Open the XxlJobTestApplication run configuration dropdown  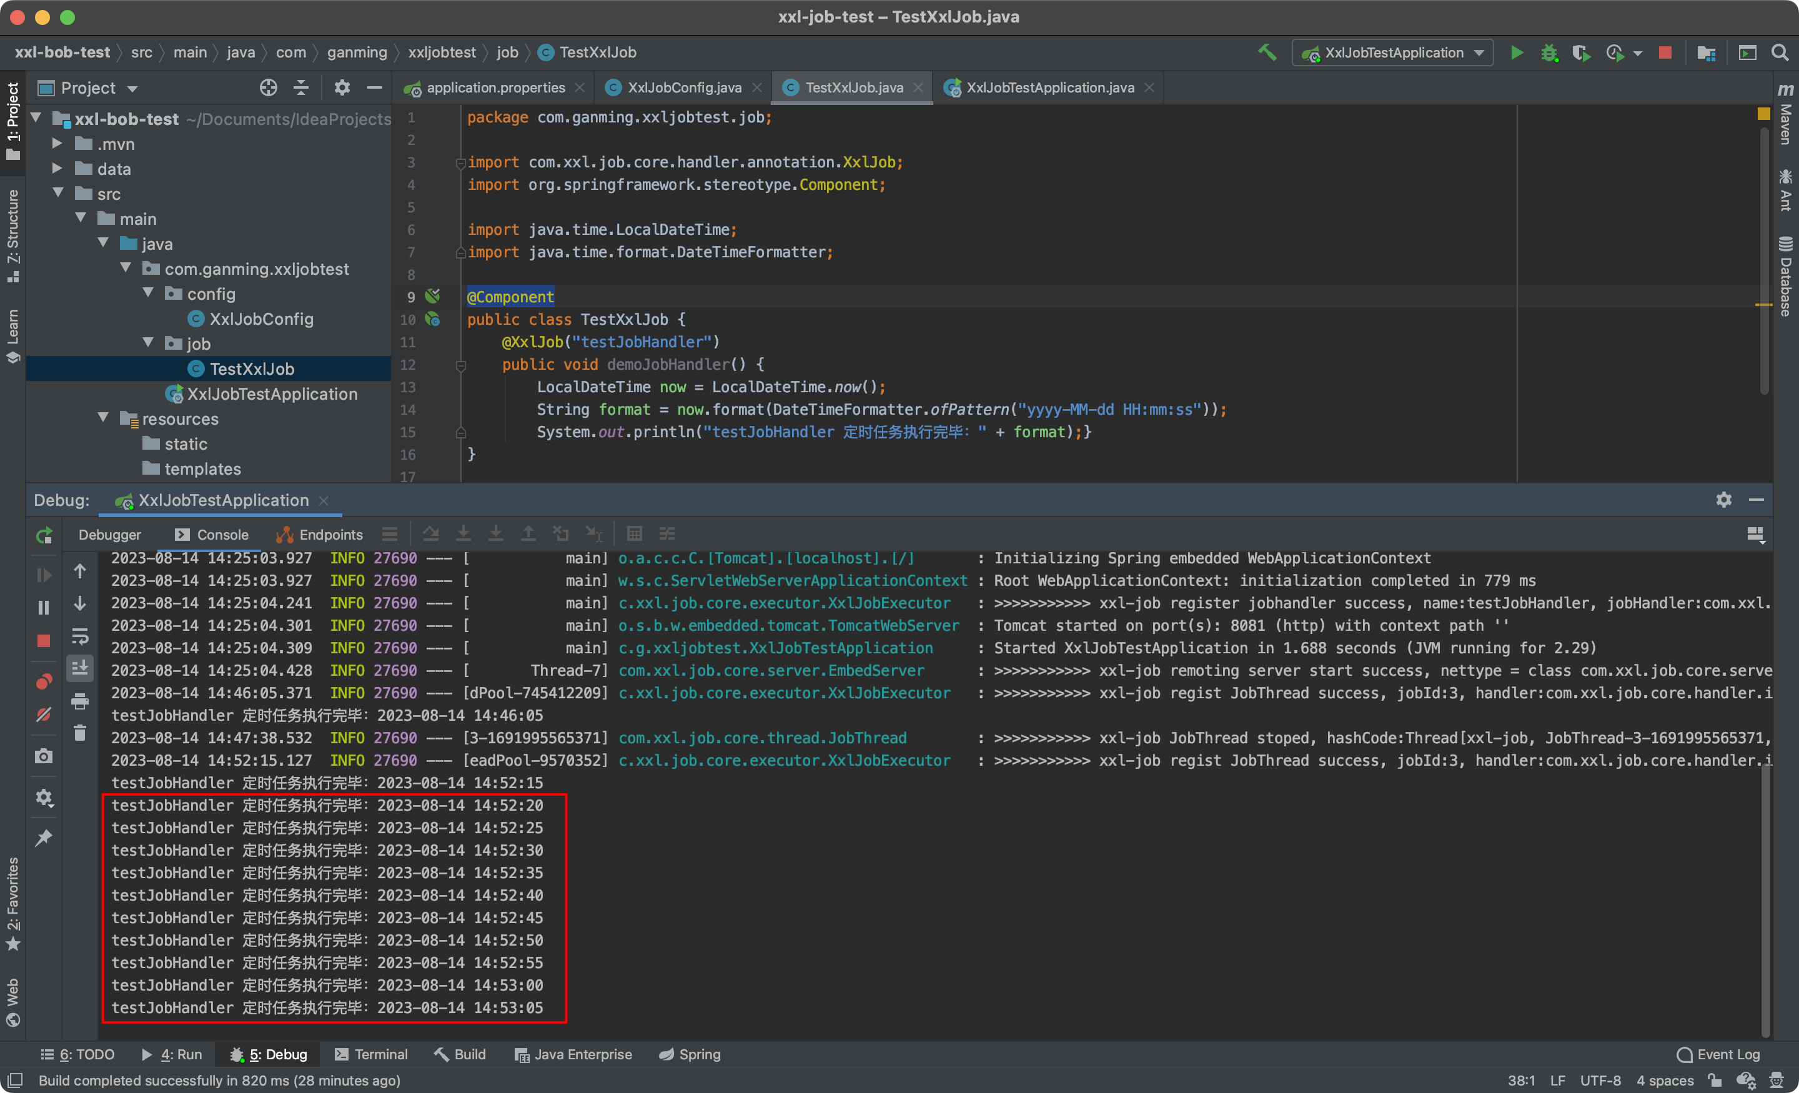click(1393, 52)
